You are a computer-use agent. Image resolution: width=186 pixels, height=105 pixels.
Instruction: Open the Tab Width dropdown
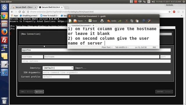(122, 47)
